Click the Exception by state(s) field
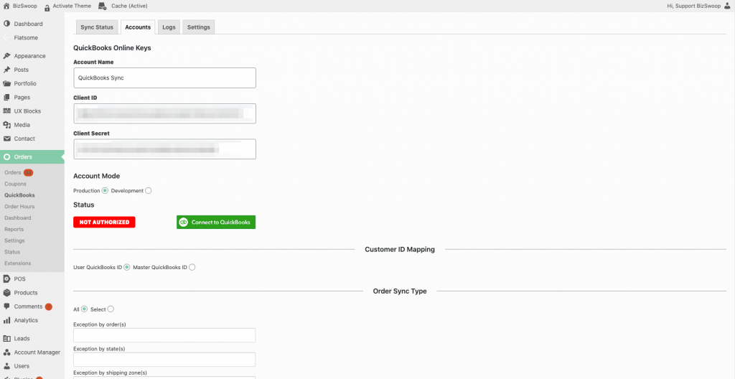This screenshot has width=735, height=379. [164, 360]
